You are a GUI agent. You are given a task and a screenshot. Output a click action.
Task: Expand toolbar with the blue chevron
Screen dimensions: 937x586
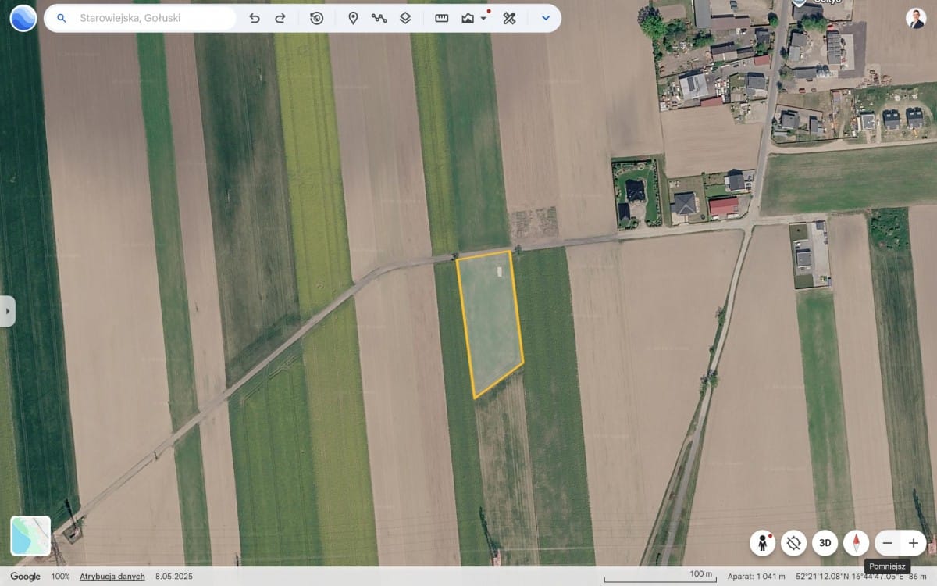pyautogui.click(x=546, y=18)
